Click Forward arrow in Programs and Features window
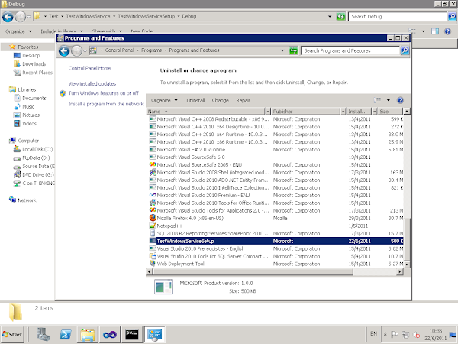 point(76,51)
